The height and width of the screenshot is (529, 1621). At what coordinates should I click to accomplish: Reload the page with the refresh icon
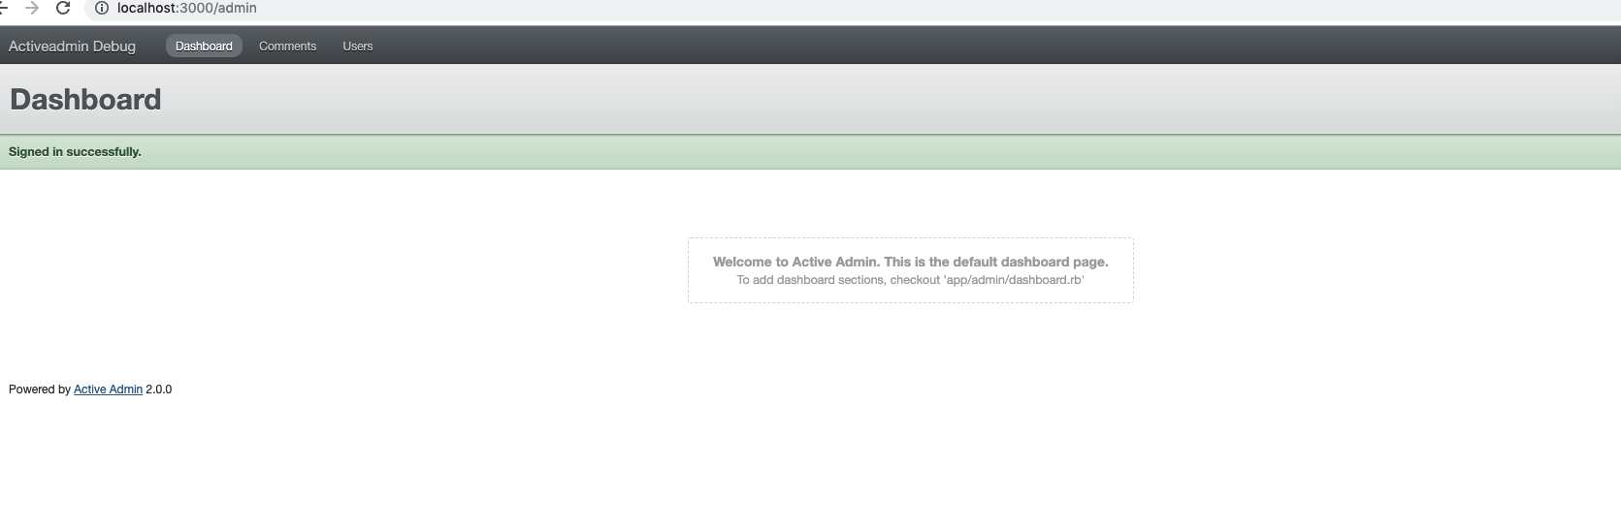pos(63,8)
